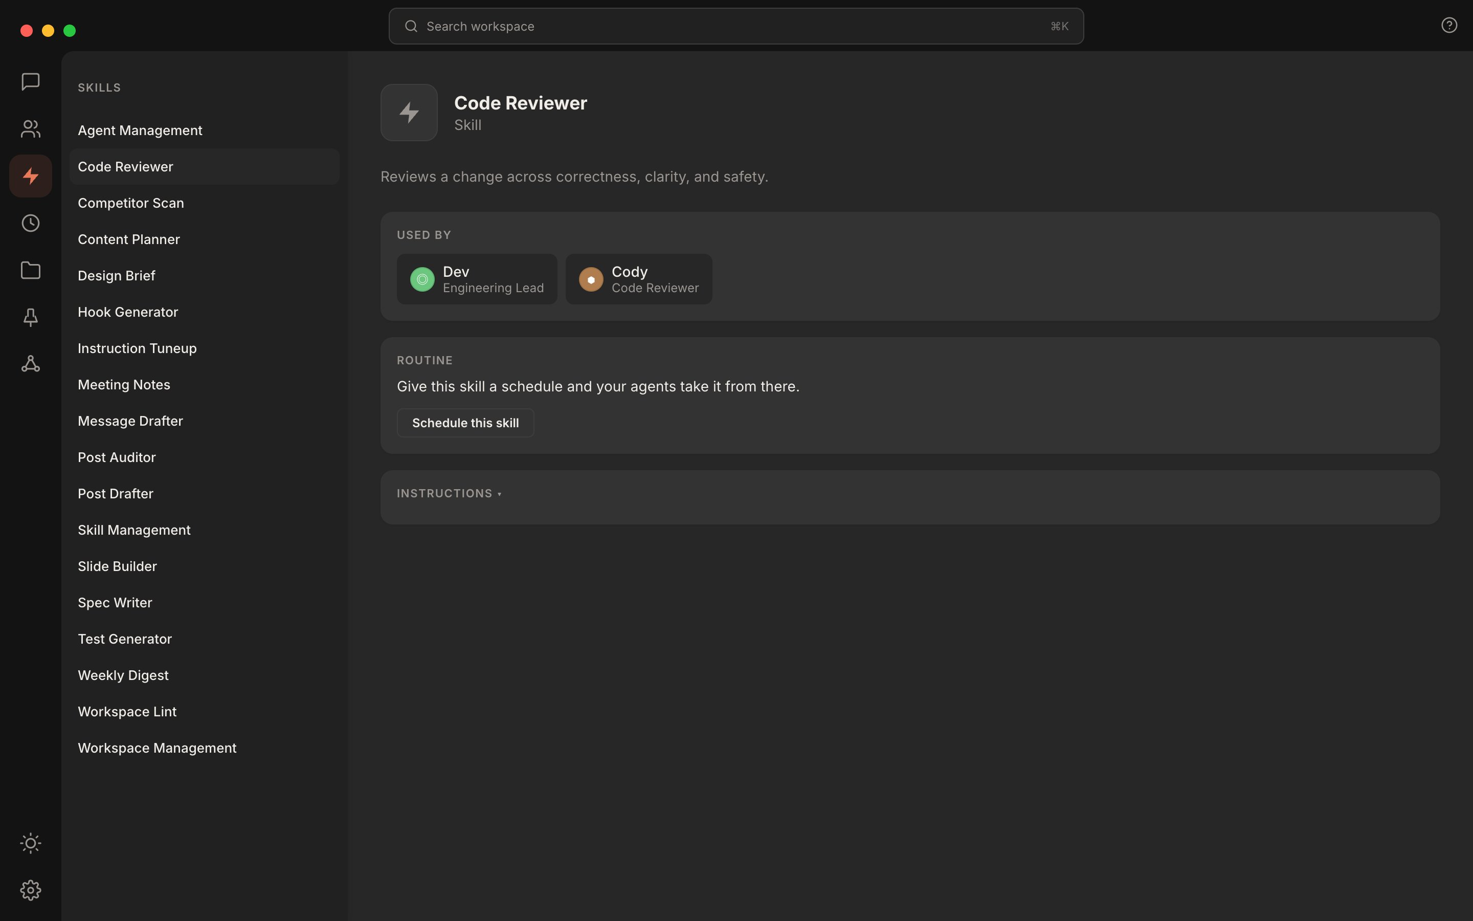The width and height of the screenshot is (1473, 921).
Task: Open the Design Brief skill
Action: pyautogui.click(x=205, y=275)
